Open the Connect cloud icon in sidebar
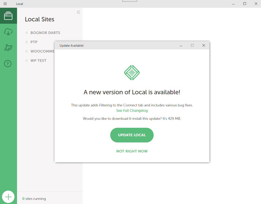Image resolution: width=261 pixels, height=204 pixels. tap(8, 32)
